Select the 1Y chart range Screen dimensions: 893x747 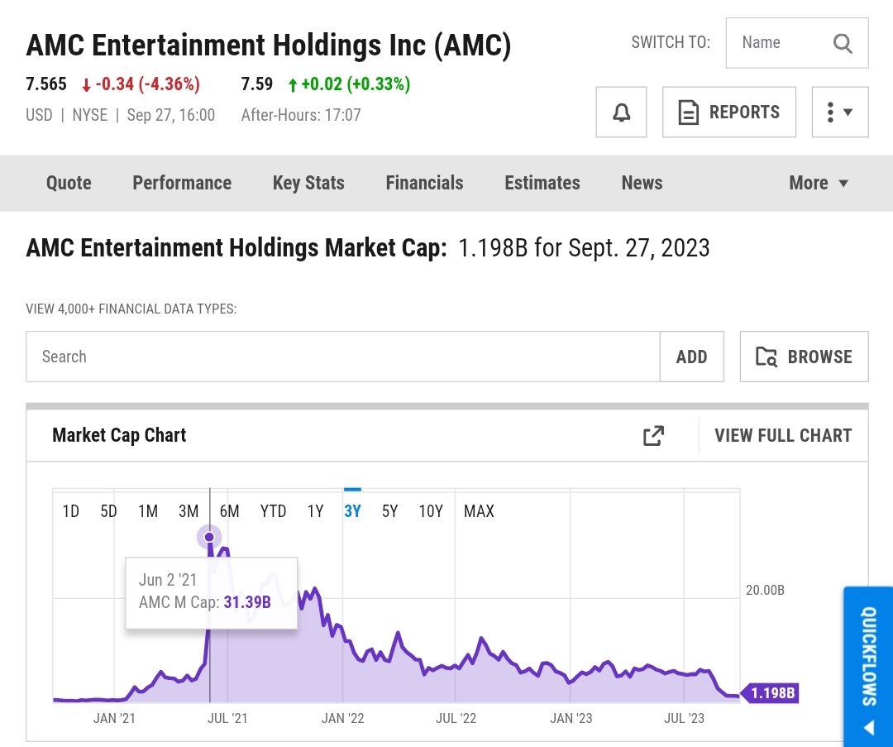316,511
